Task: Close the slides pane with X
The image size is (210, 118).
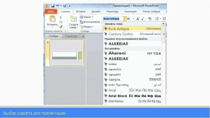Action: pos(83,36)
